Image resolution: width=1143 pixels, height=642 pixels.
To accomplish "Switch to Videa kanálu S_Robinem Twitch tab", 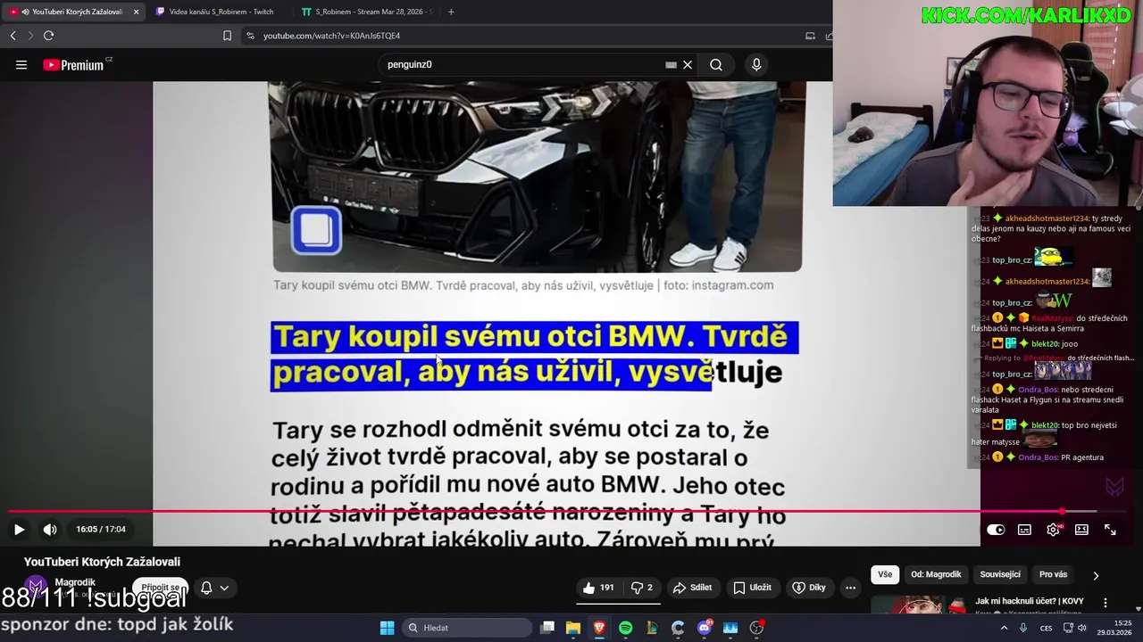I will click(221, 12).
